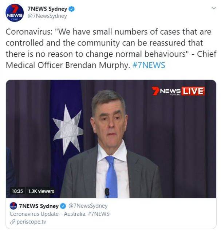Open the @7NewsSydney handle in the link card

tap(88, 206)
